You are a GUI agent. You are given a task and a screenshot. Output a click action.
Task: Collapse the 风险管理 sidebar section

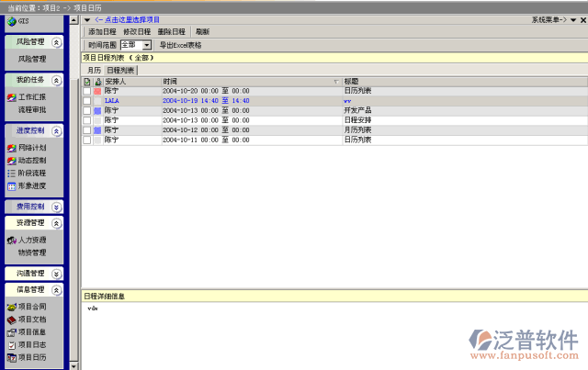[x=56, y=42]
